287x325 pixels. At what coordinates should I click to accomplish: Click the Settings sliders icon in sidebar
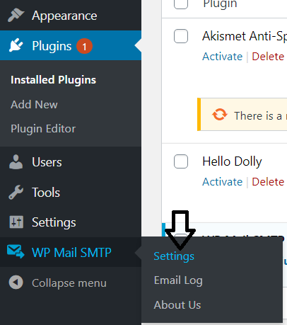click(16, 222)
